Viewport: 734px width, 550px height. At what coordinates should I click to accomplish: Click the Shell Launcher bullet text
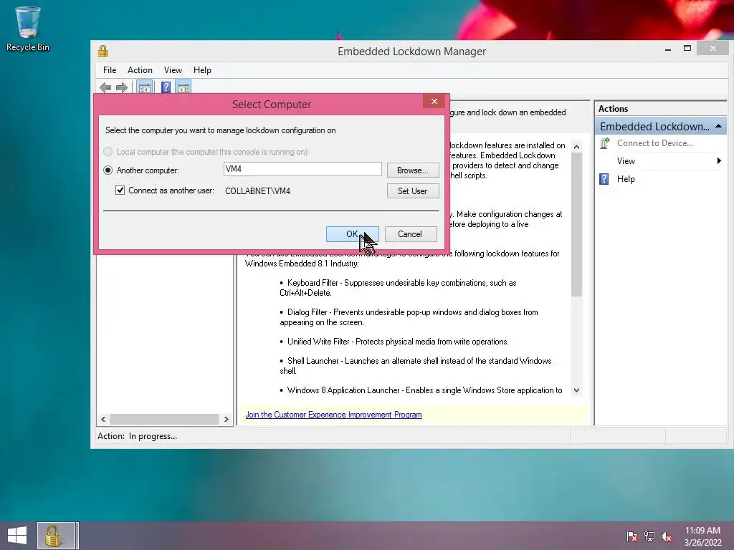pos(415,366)
